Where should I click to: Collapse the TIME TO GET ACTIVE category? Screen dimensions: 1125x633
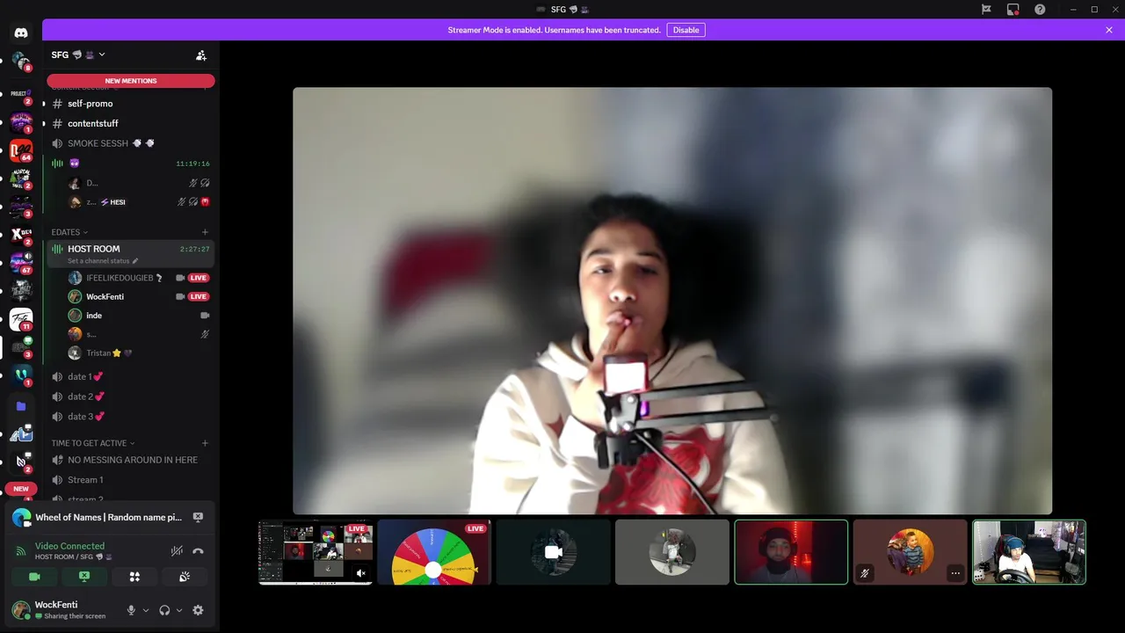[x=93, y=443]
